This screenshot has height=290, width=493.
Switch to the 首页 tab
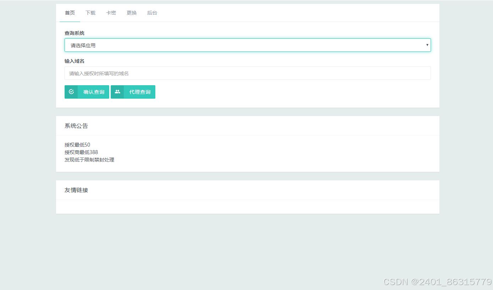click(70, 13)
